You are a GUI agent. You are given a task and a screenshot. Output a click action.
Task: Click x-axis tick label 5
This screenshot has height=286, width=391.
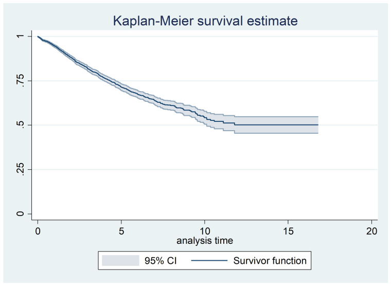click(x=121, y=231)
